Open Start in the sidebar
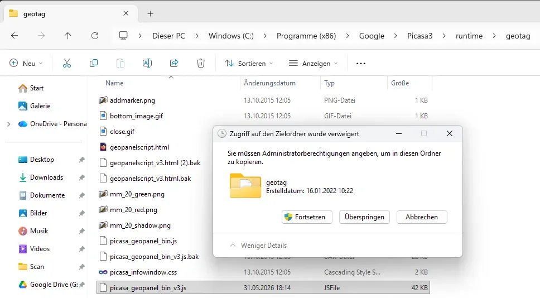 pyautogui.click(x=31, y=88)
